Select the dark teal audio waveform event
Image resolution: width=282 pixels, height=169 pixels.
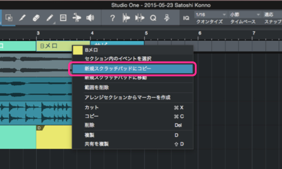click(x=36, y=89)
